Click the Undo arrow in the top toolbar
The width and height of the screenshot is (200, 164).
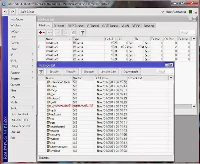coord(5,12)
